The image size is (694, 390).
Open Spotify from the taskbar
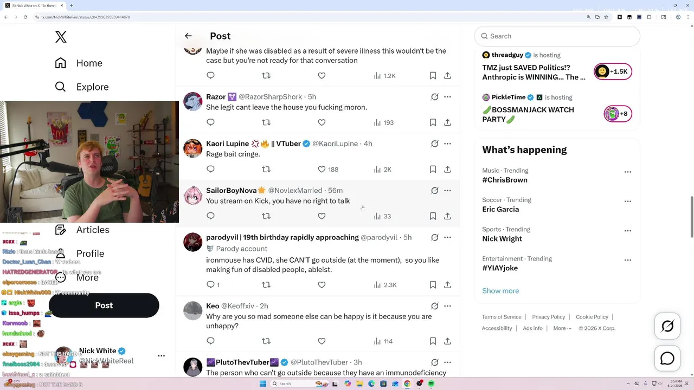pos(432,383)
